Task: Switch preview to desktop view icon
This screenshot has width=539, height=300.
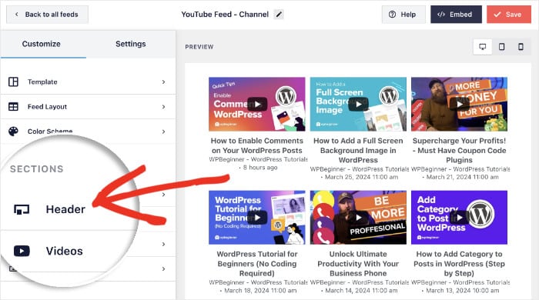Action: click(482, 47)
